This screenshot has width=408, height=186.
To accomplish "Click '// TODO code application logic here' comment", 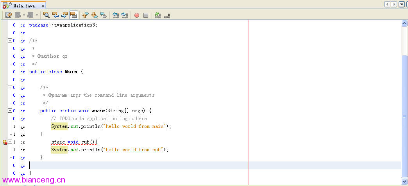I will (99, 119).
